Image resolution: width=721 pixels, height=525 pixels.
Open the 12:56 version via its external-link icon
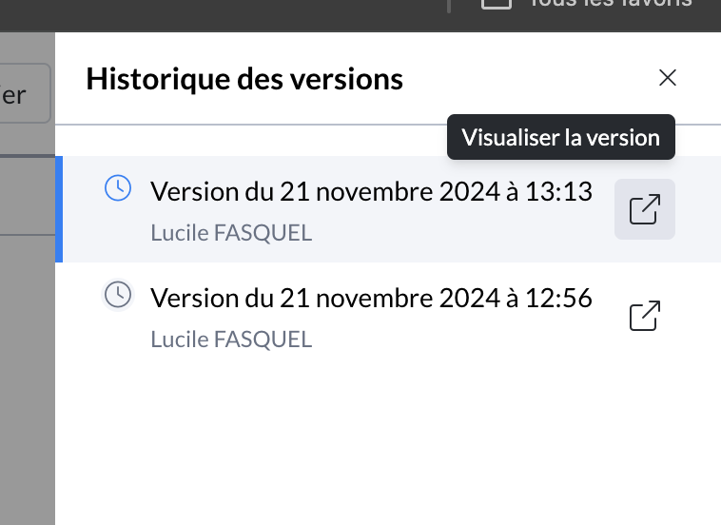point(645,316)
